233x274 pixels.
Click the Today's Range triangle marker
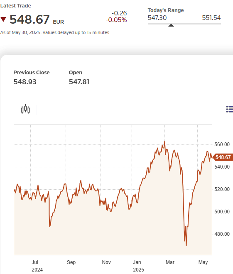click(x=171, y=25)
